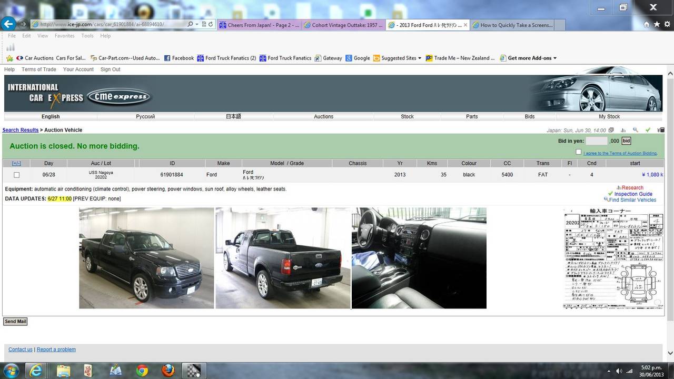
Task: Refresh the page with the reload icon
Action: 211,24
